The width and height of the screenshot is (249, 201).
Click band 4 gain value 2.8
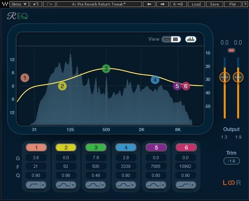[126, 158]
